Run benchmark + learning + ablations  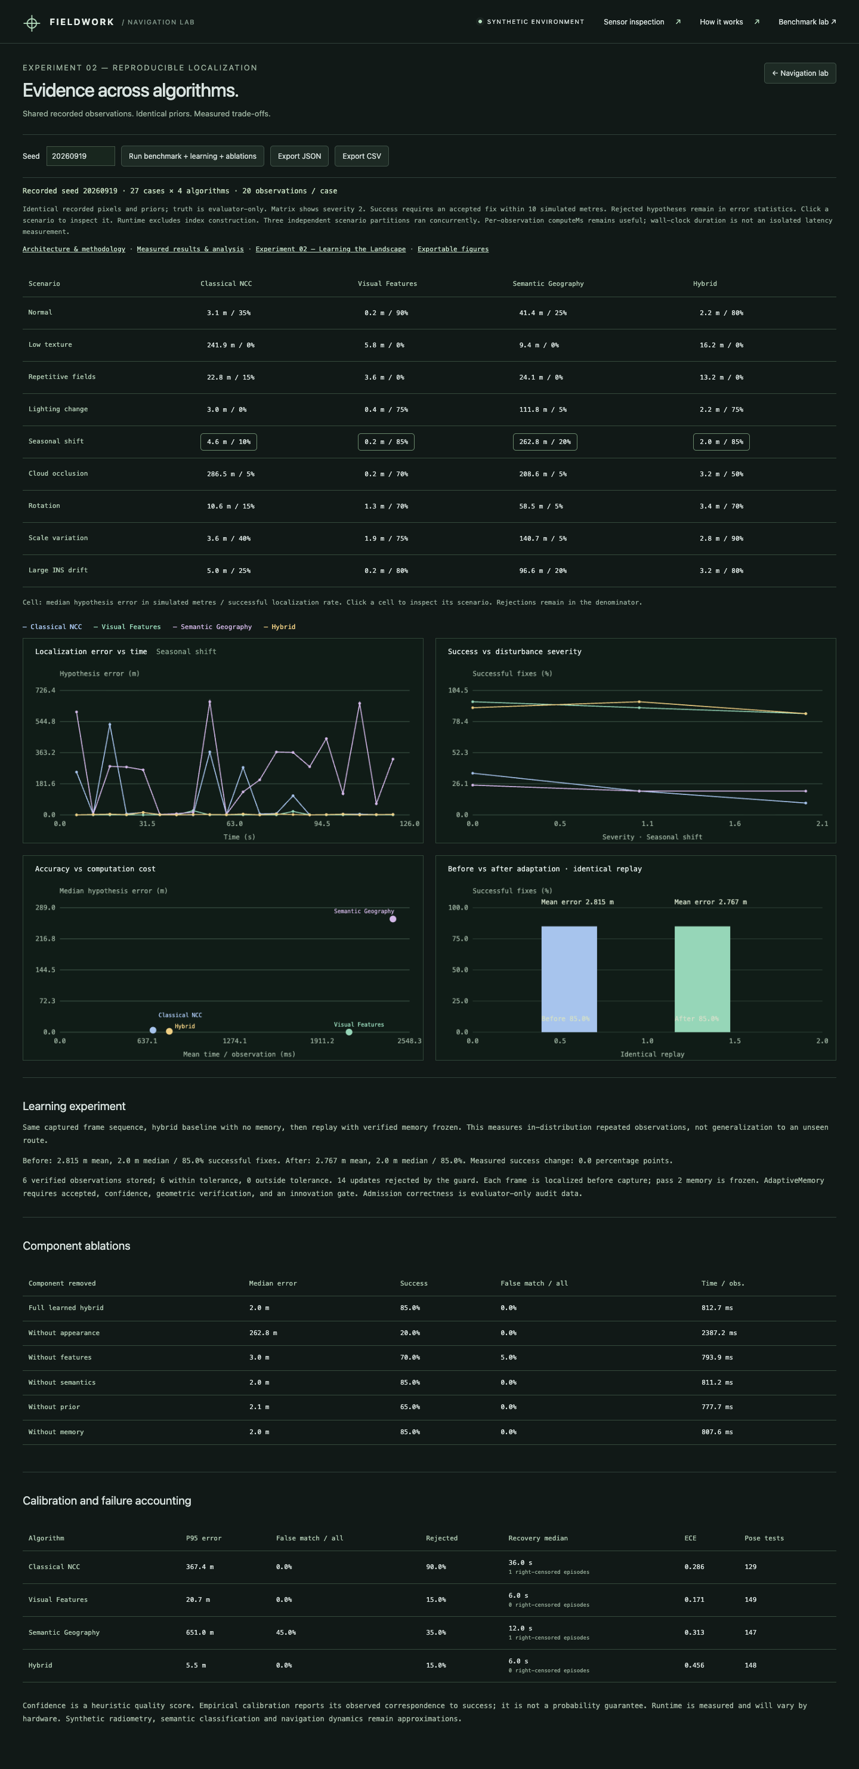click(192, 156)
